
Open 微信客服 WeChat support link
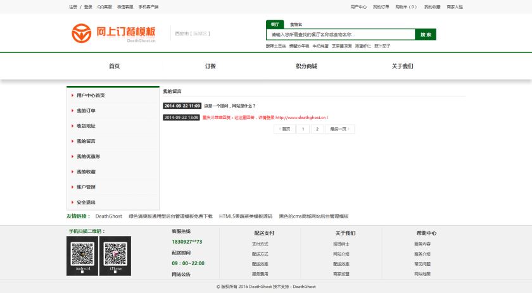[x=125, y=7]
